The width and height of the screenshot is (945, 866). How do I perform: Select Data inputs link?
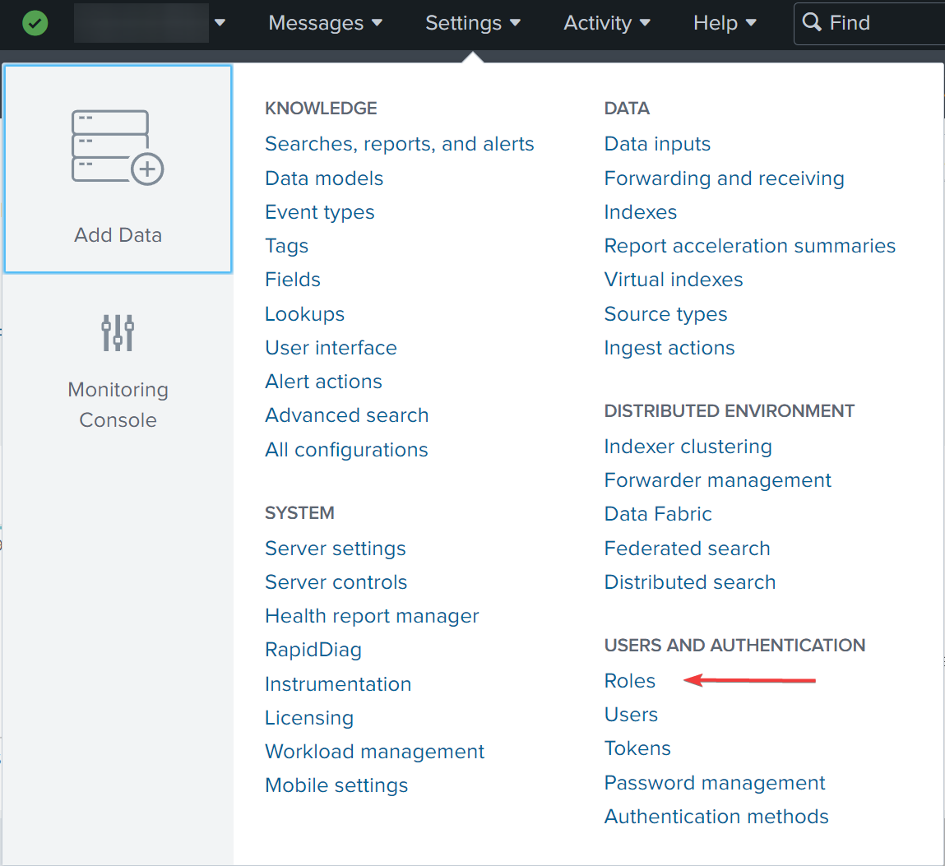tap(657, 144)
